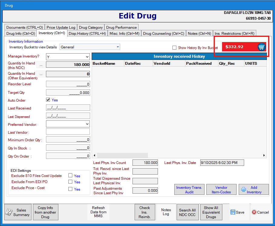Screen dimensions: 275x226
Task: Click the Save floppy disk icon
Action: click(x=233, y=212)
